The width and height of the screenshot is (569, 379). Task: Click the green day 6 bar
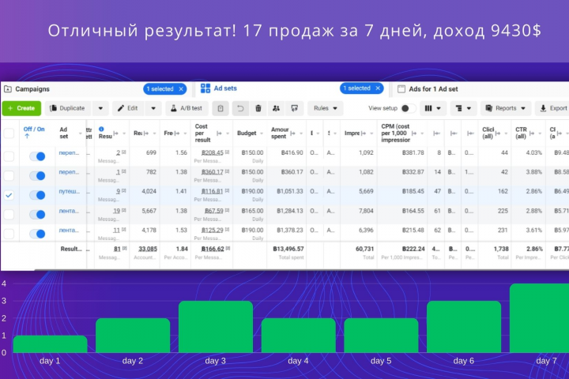pos(464,327)
